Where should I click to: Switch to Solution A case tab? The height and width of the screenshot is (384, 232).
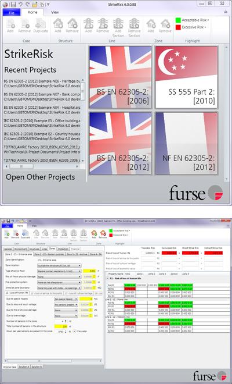pos(24,367)
